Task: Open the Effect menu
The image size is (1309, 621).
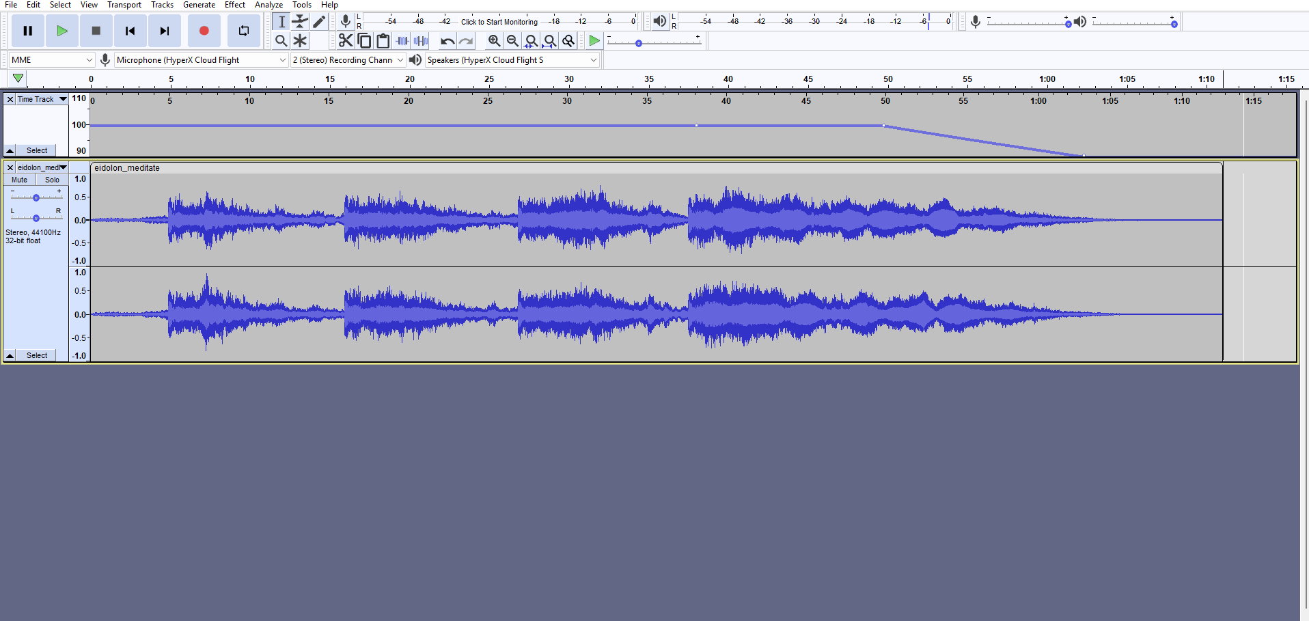Action: click(235, 5)
